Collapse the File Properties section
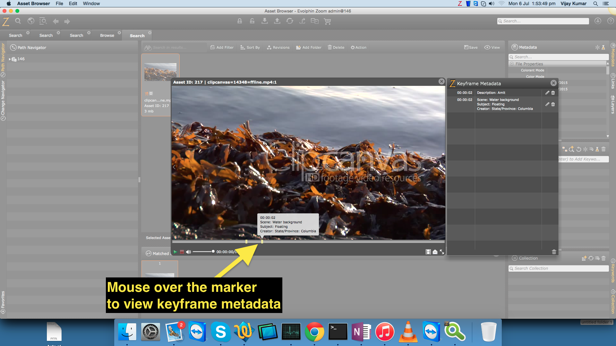 pyautogui.click(x=512, y=64)
